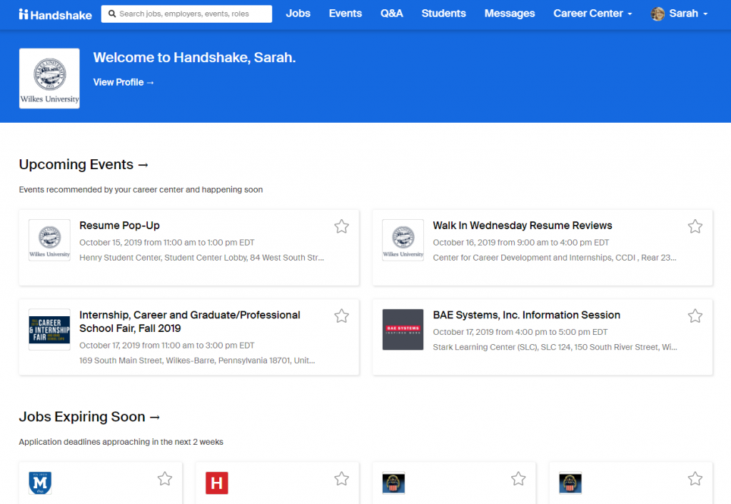Navigate to Q&A

[392, 14]
